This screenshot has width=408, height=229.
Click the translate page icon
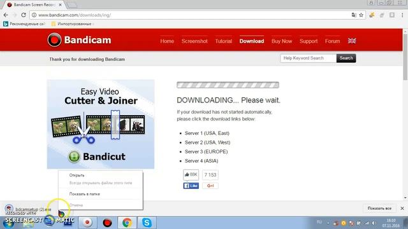tap(354, 15)
